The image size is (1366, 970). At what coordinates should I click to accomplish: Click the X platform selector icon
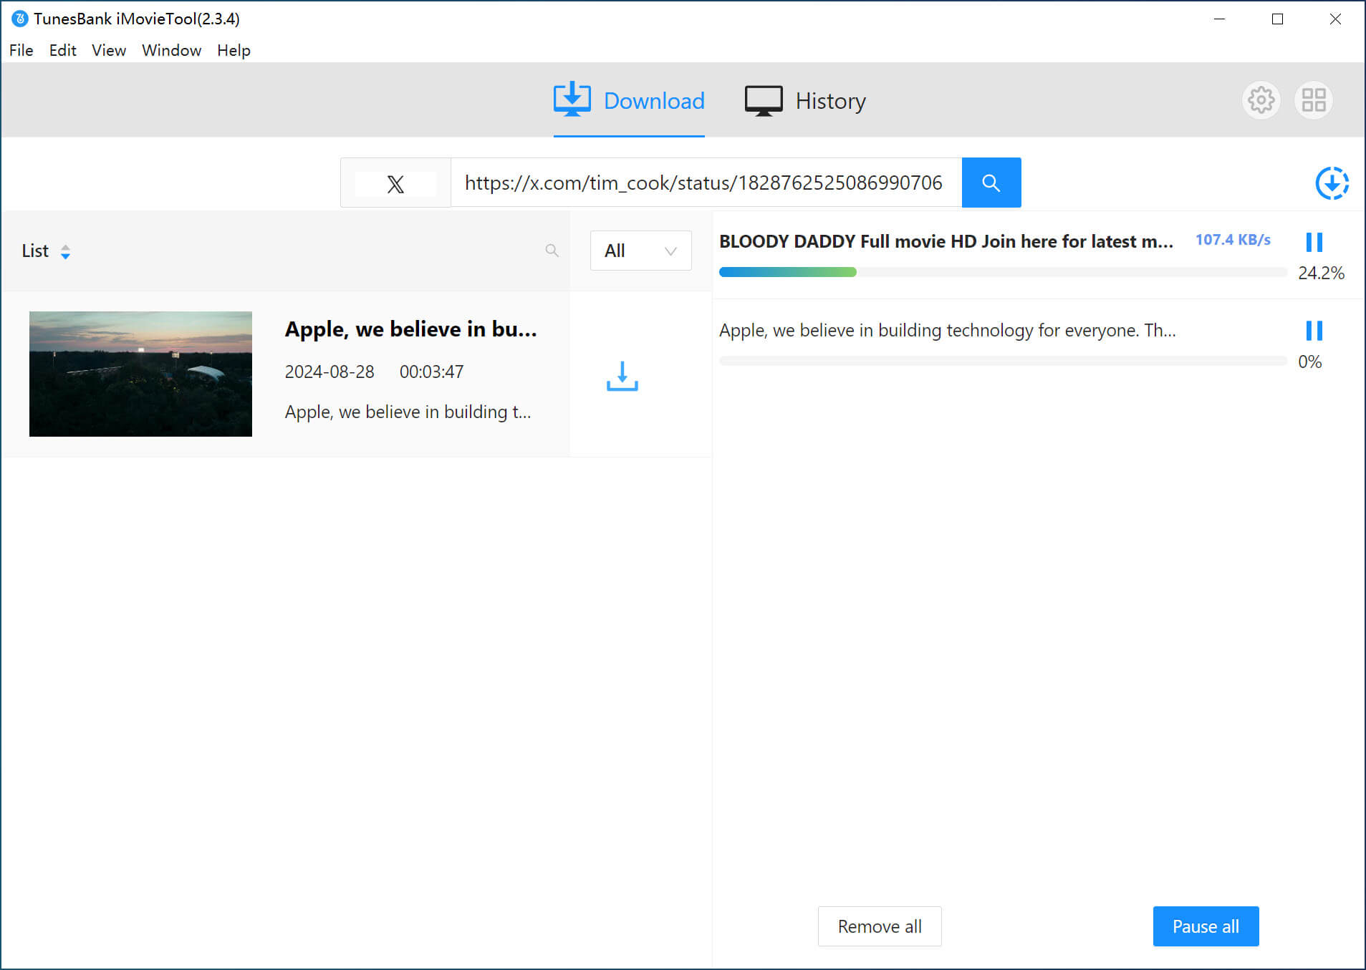pyautogui.click(x=395, y=183)
